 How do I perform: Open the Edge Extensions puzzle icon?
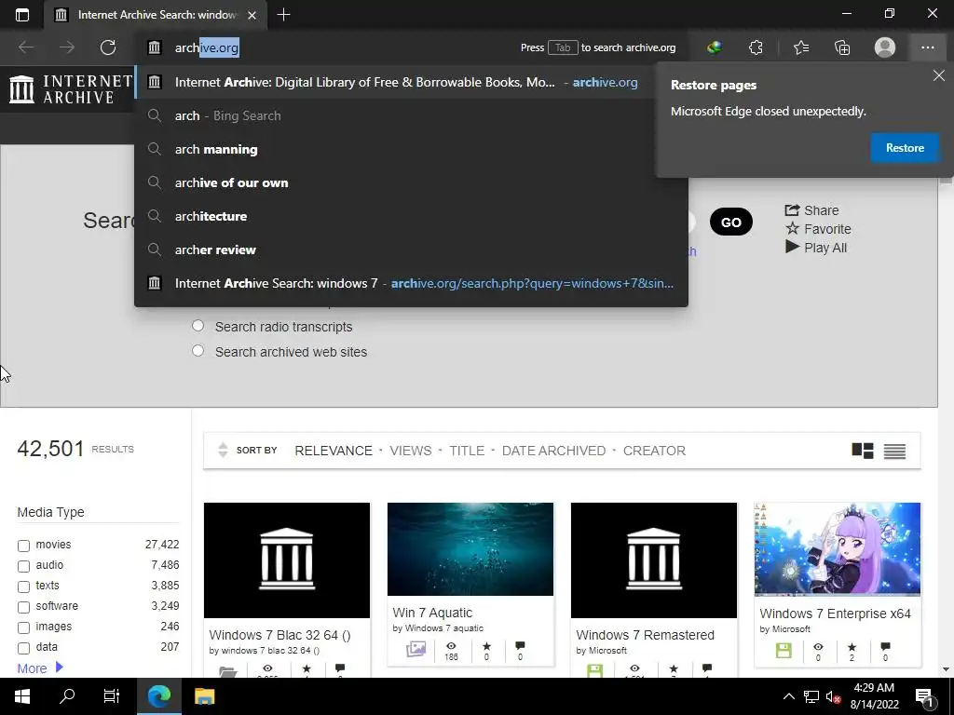click(x=756, y=47)
